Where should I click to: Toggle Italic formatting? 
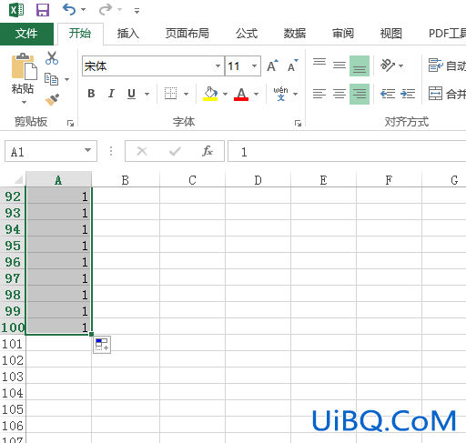point(111,94)
